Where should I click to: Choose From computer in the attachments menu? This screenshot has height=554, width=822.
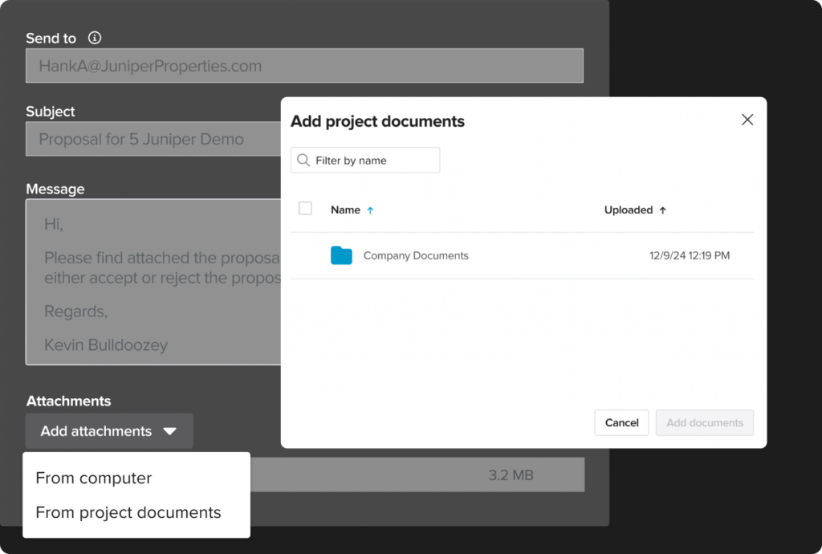click(93, 478)
